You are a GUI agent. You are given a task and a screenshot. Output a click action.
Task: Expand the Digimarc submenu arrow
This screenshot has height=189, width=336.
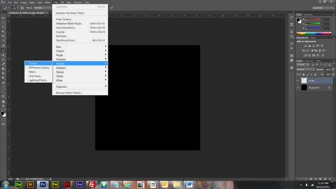(x=106, y=86)
